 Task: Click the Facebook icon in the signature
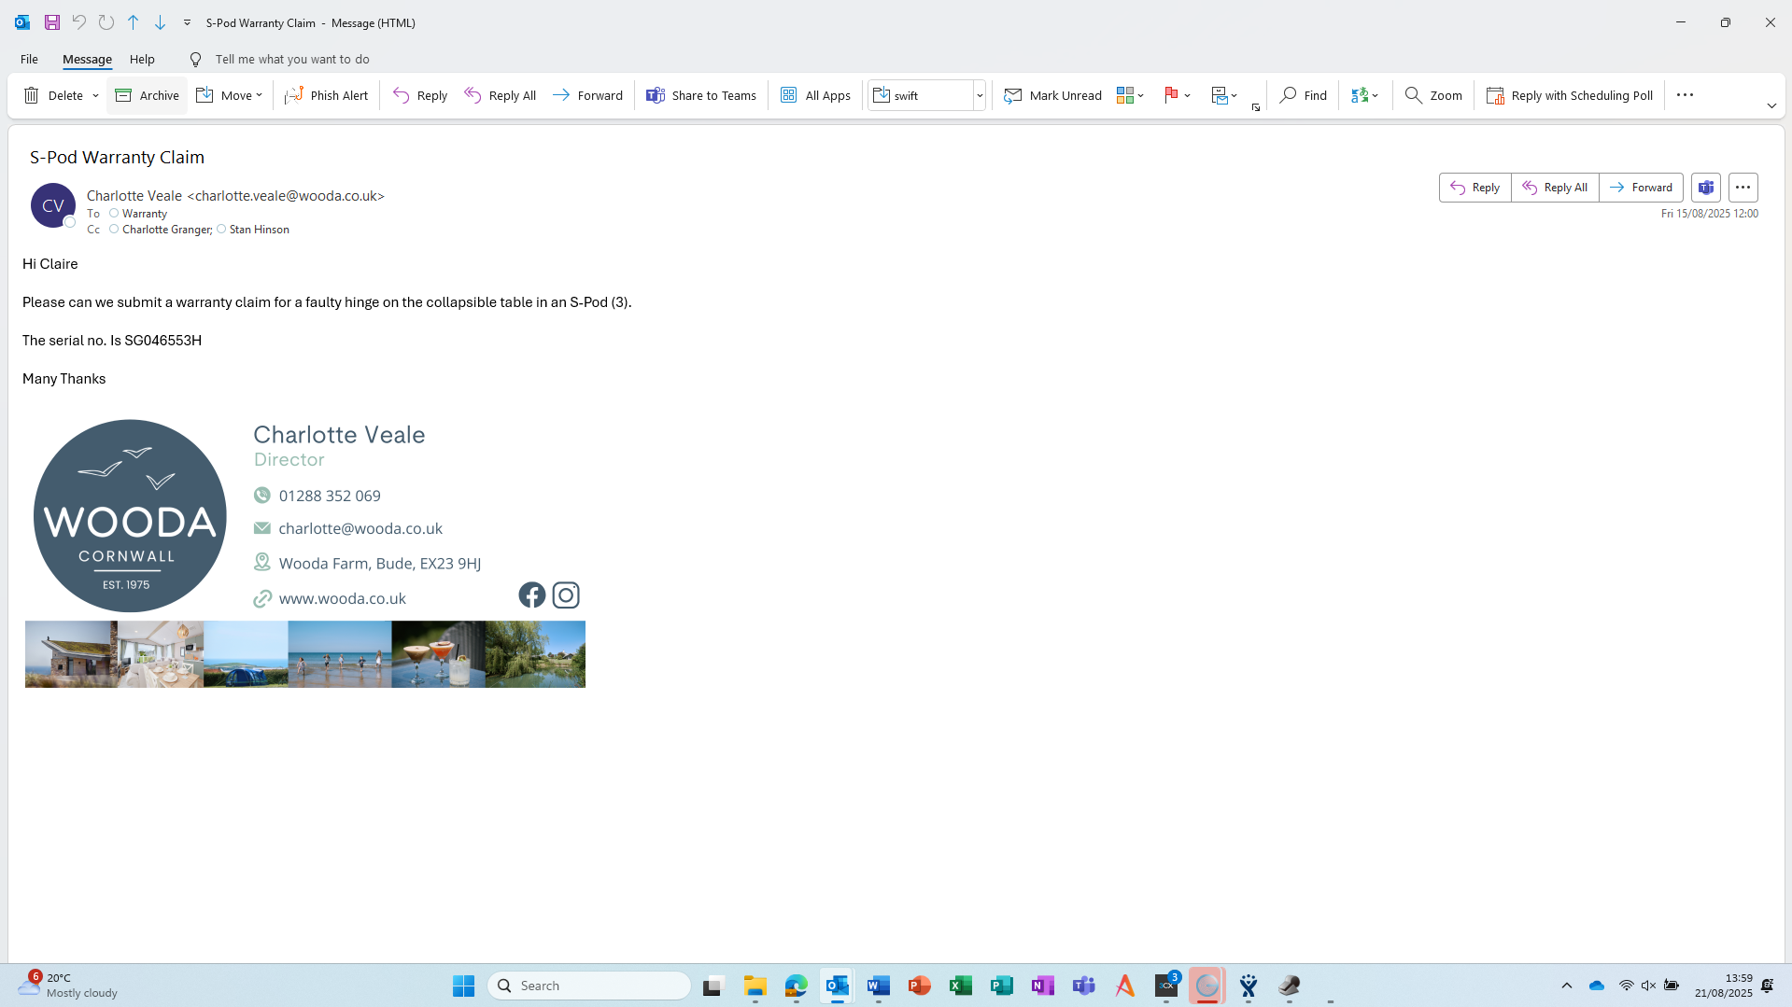point(532,595)
